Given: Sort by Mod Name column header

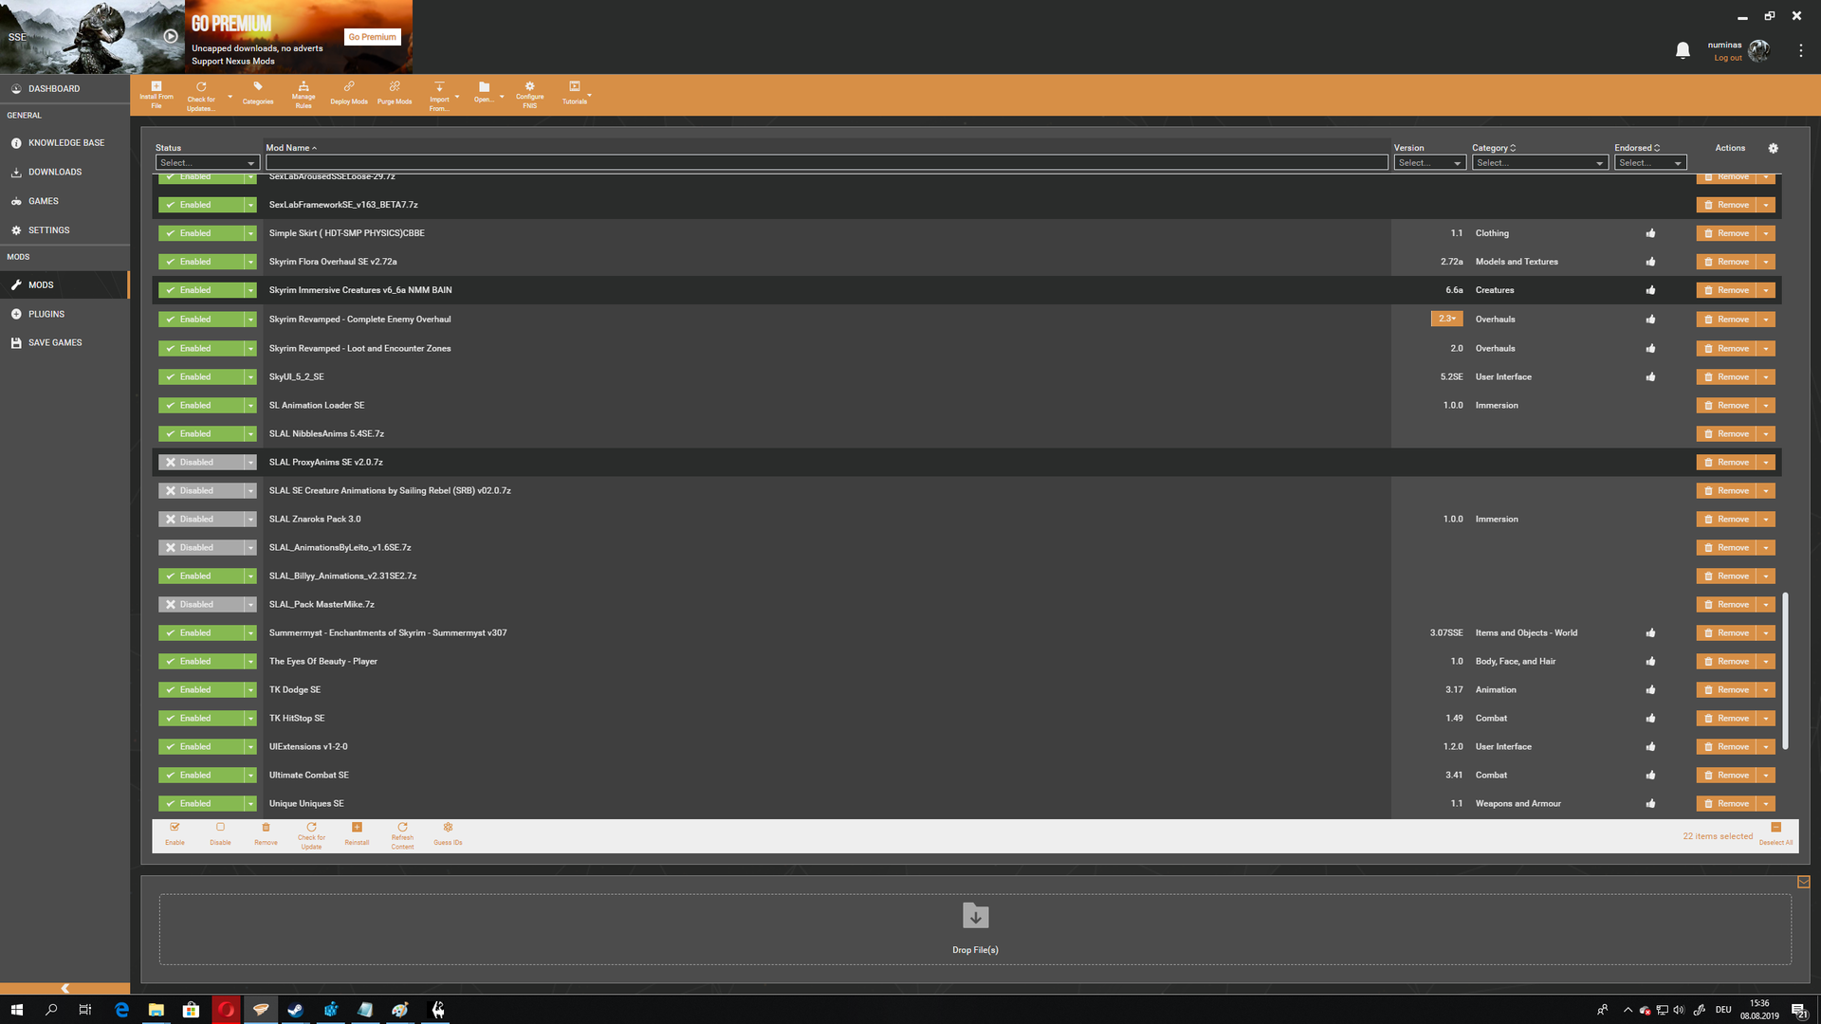Looking at the screenshot, I should (x=290, y=148).
